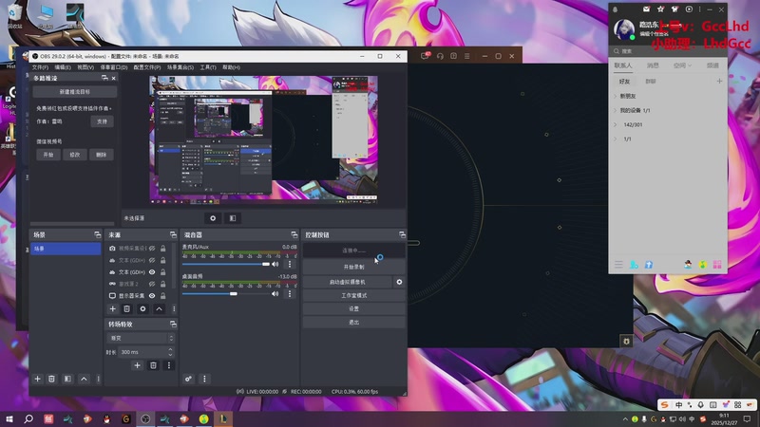Add a transition with the plus icon in the 转场特效 panel
760x427 pixels.
137,365
